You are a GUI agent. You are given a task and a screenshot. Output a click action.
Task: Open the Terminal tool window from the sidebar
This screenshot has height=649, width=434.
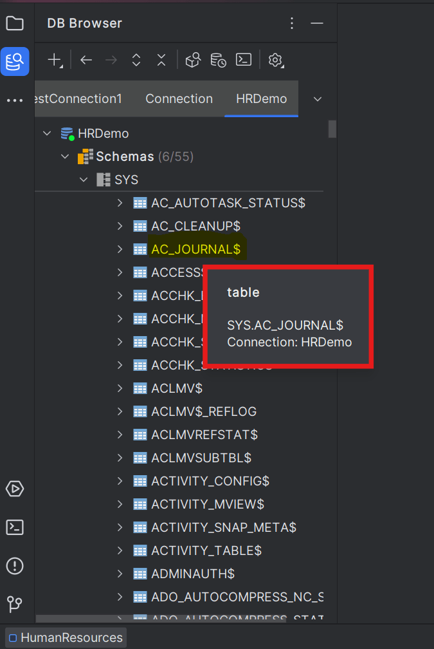coord(15,527)
